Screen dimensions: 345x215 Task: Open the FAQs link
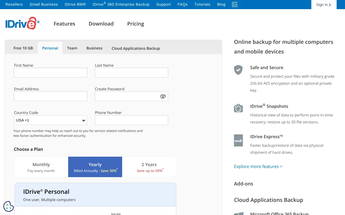click(x=182, y=4)
